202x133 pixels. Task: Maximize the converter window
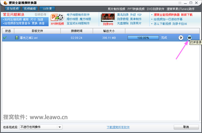191,3
